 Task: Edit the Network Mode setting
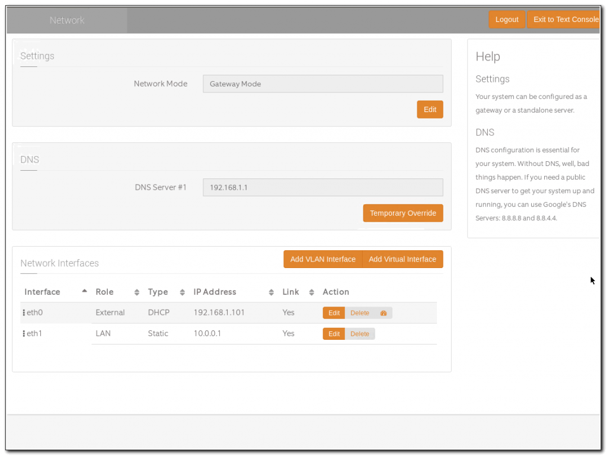tap(430, 110)
